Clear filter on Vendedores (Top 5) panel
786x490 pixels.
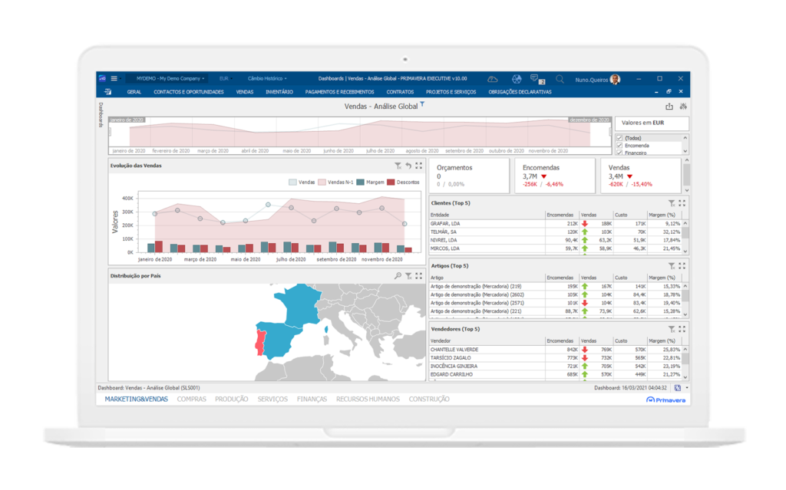[672, 329]
